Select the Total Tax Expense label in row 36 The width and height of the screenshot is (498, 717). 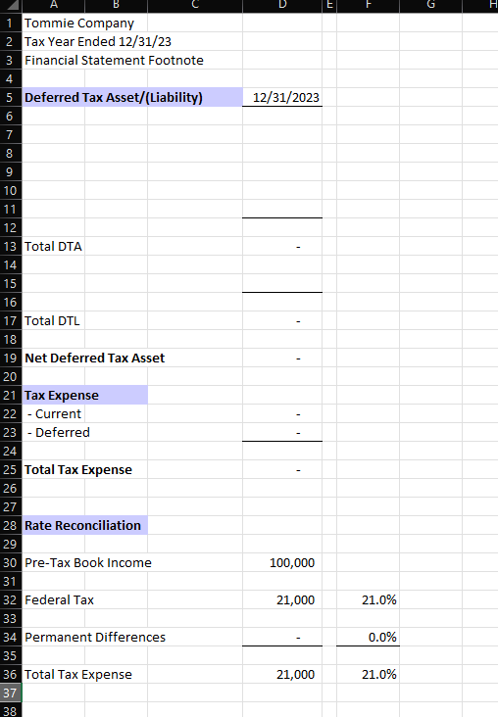[x=78, y=675]
